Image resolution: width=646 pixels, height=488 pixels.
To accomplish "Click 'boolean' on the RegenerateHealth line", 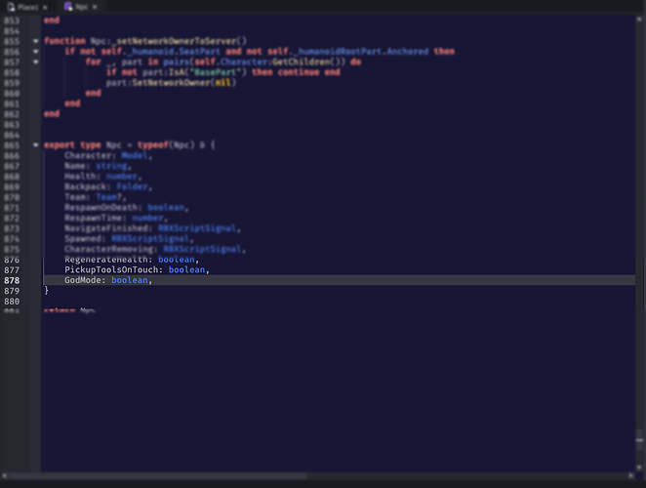I will click(177, 260).
